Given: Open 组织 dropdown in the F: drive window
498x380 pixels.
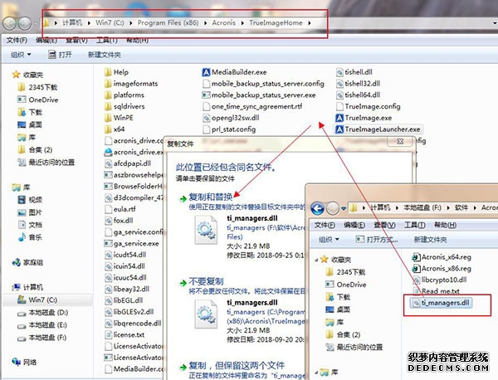Looking at the screenshot, I should (x=329, y=240).
